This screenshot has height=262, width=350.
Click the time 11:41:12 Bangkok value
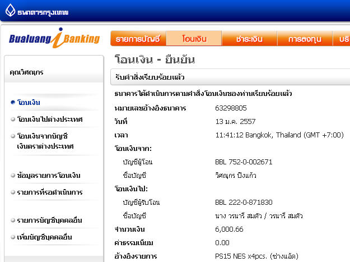(279, 135)
